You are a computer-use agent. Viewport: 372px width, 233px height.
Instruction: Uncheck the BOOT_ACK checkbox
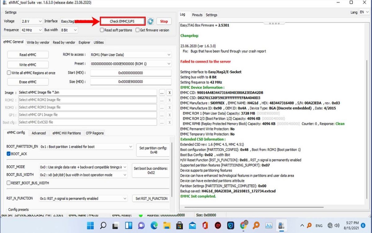(x=8, y=154)
